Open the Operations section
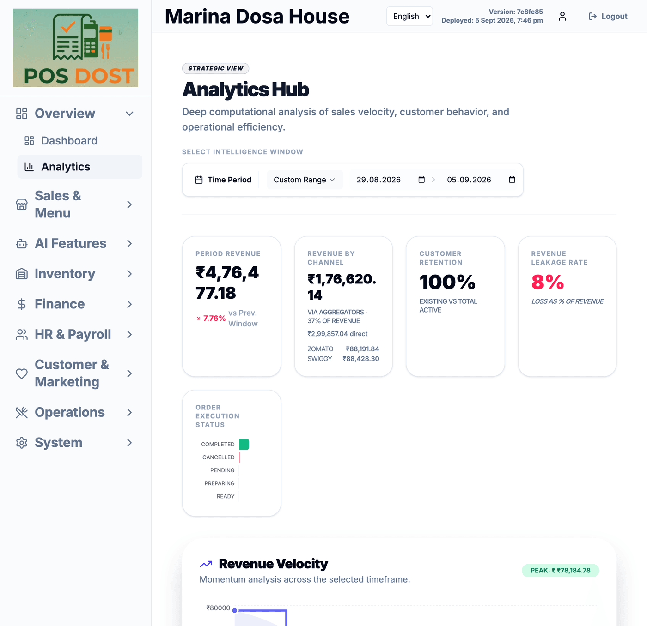Screen dimensions: 647x626 [x=75, y=412]
